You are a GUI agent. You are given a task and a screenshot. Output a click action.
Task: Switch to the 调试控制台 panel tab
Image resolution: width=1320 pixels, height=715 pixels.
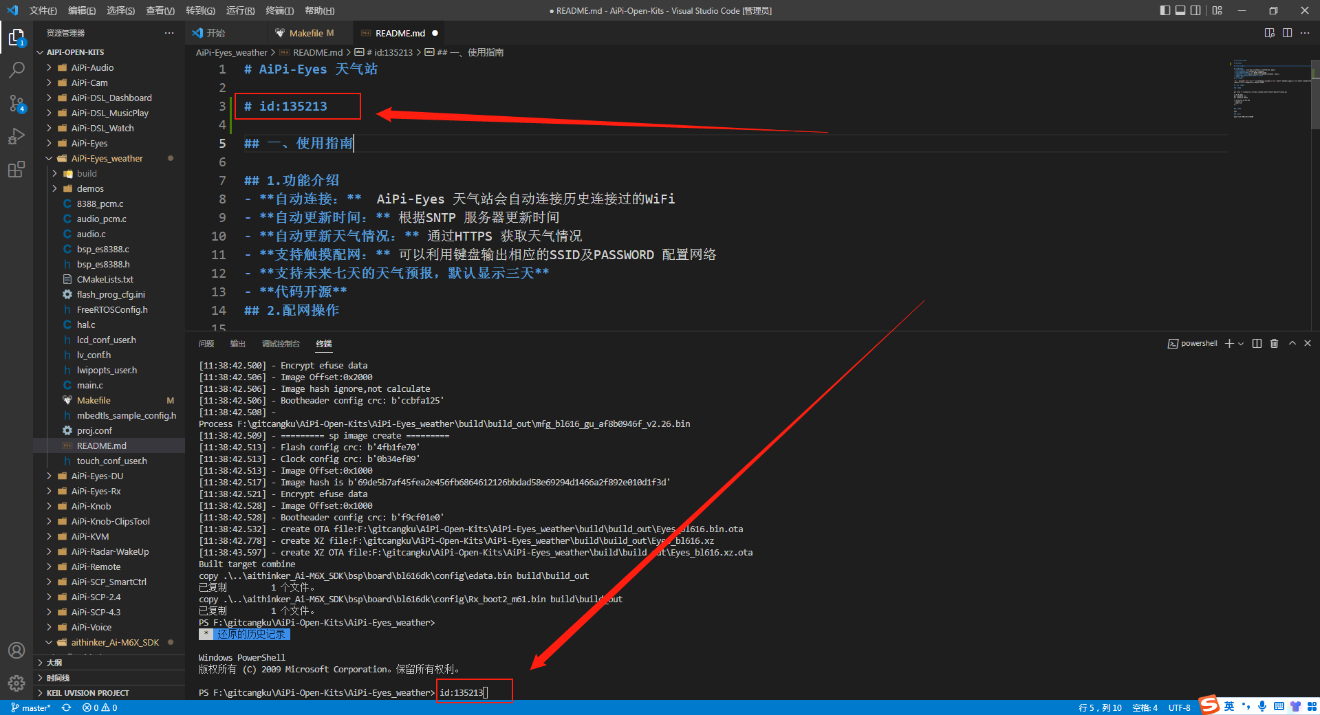(281, 343)
